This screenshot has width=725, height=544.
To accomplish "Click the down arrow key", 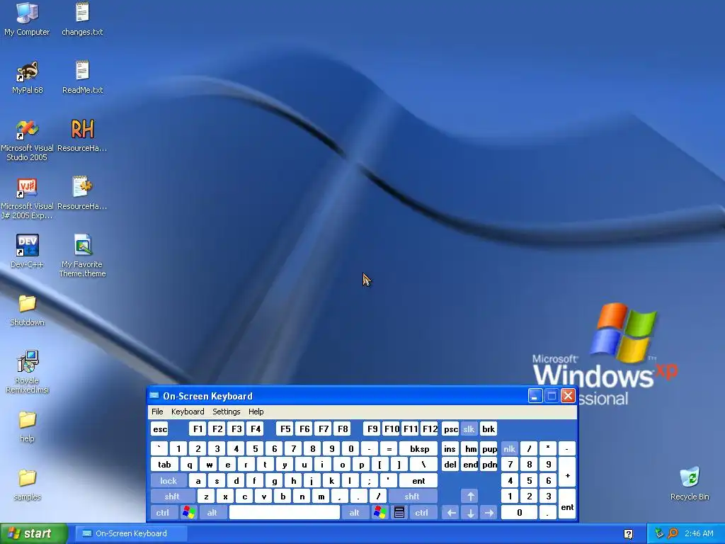I will point(470,513).
